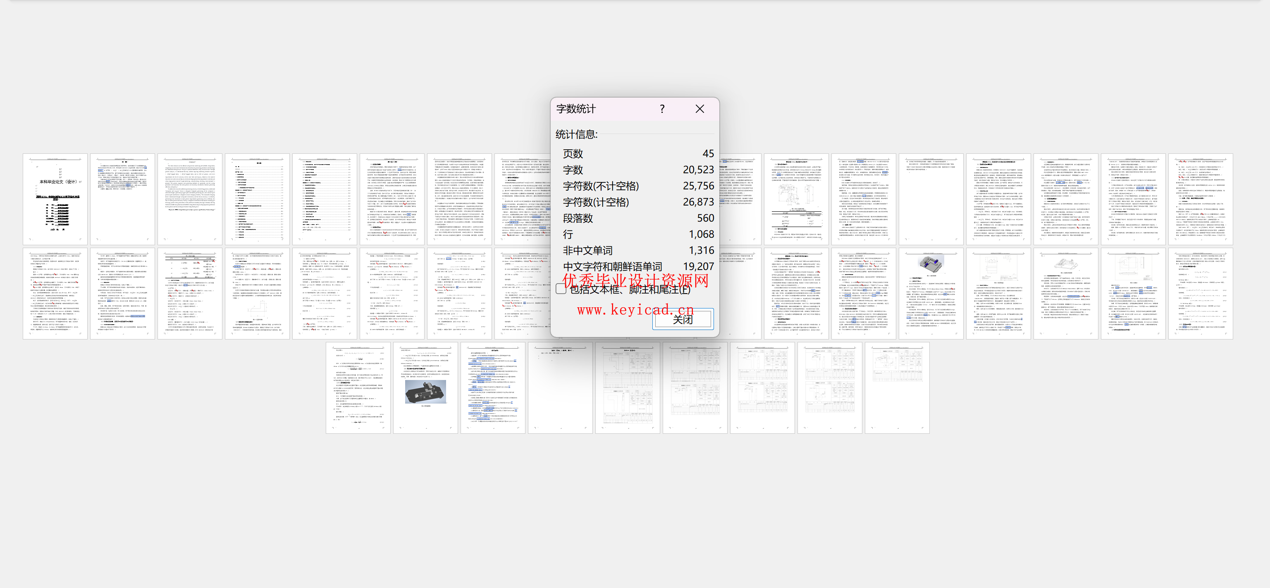This screenshot has width=1270, height=588.
Task: Select the 字符数(计空格) value 26,873
Action: (x=698, y=202)
